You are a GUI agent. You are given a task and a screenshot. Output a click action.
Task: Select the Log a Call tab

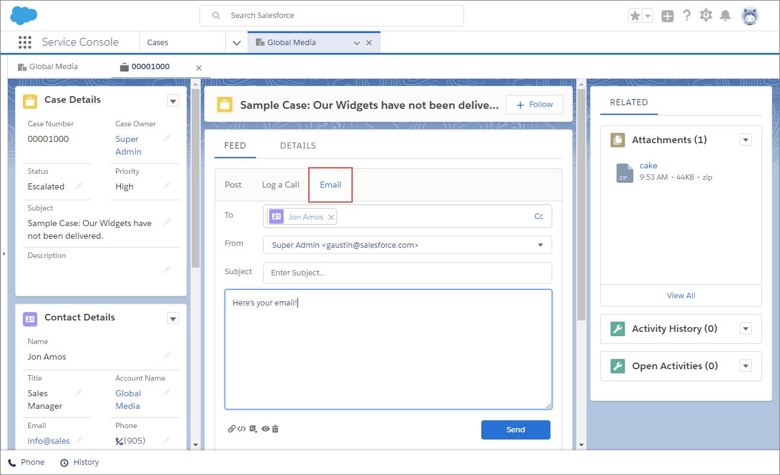[281, 185]
